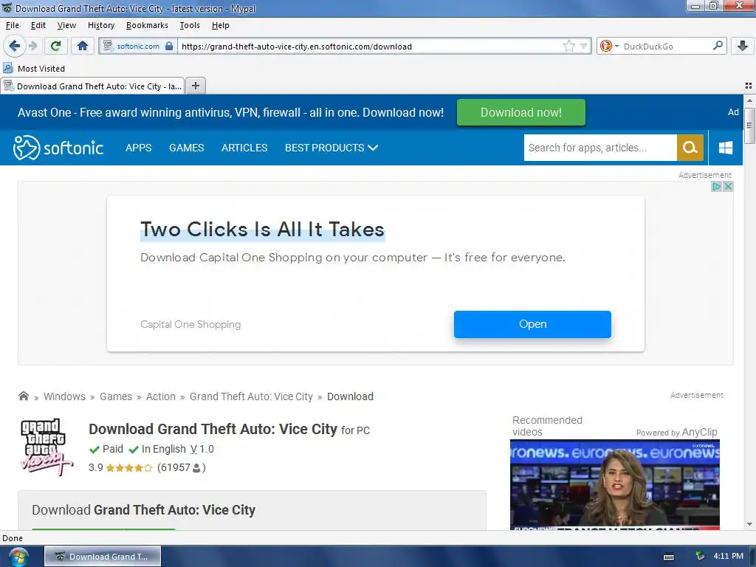Open the browser home page
This screenshot has height=567, width=756.
tap(83, 47)
